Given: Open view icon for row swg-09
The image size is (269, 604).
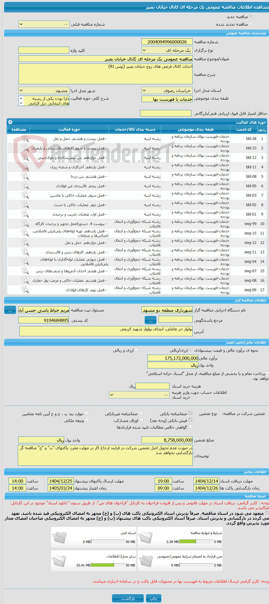Looking at the screenshot, I should pos(25,290).
